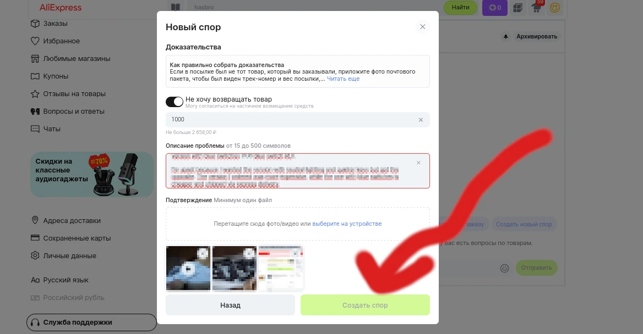Click the Вопросы и ответы icon
The image size is (643, 334).
coord(35,112)
